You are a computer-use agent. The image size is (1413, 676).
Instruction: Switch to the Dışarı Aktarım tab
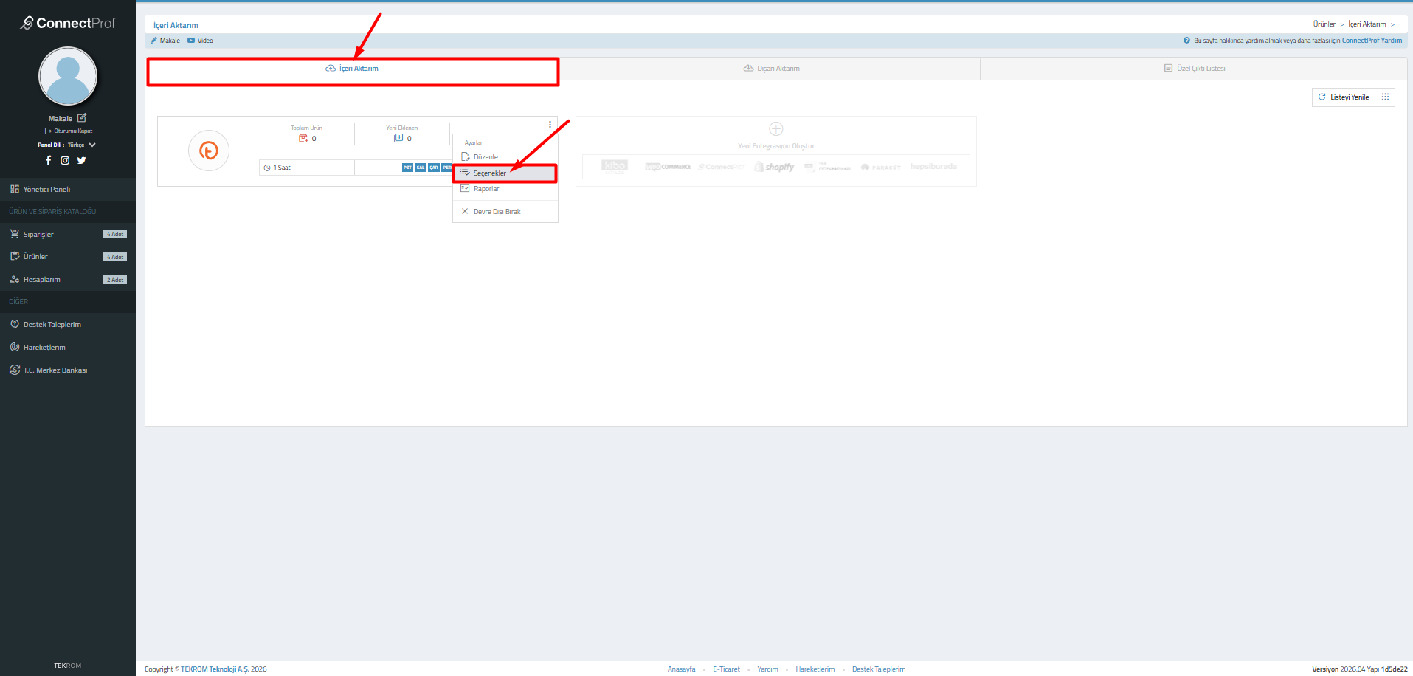click(771, 69)
